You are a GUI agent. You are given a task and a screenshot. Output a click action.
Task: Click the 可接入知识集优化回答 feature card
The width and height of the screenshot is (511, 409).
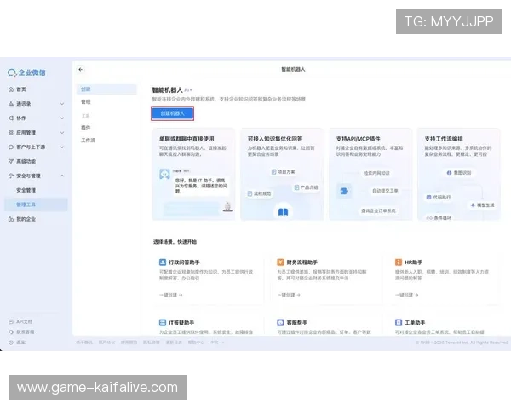tap(282, 174)
